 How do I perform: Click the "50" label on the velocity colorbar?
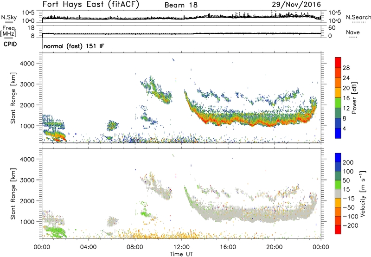[x=346, y=180]
